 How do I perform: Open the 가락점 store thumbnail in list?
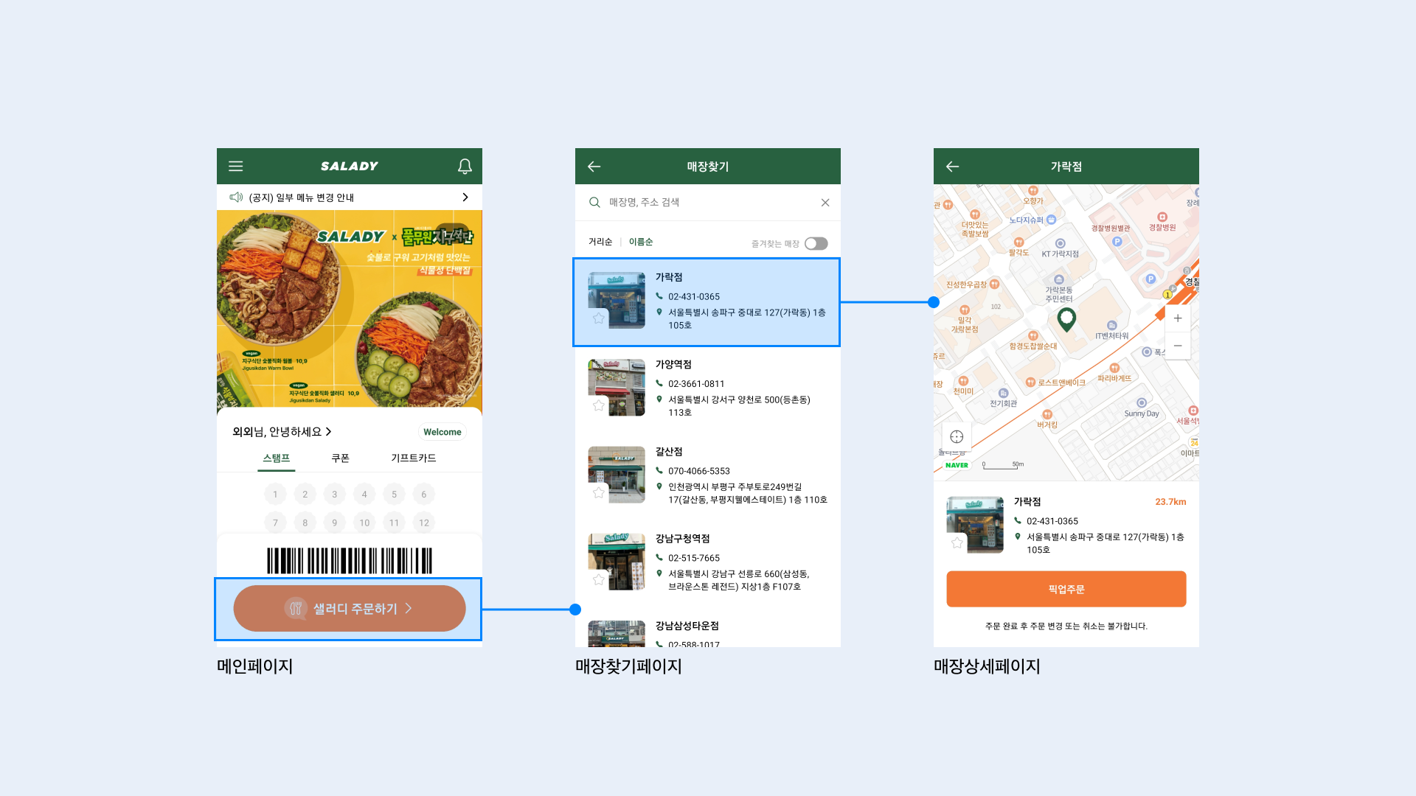pos(617,301)
